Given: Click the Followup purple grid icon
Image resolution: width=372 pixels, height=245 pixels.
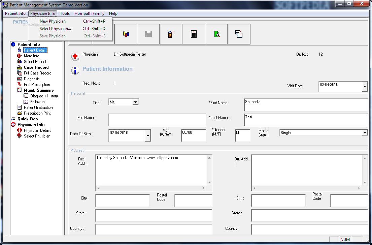Looking at the screenshot, I should pyautogui.click(x=26, y=102).
